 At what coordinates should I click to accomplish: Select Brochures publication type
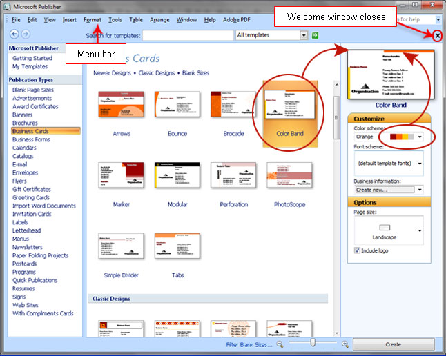[x=25, y=123]
